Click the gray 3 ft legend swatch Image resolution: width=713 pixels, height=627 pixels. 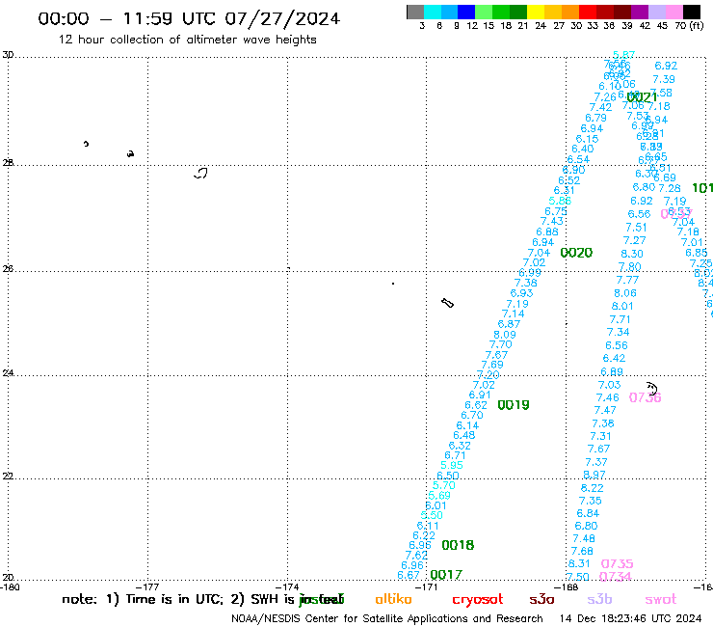click(415, 12)
